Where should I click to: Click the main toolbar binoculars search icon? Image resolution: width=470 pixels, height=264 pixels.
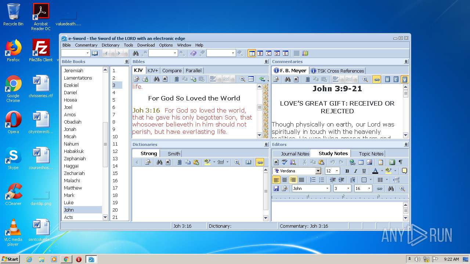[135, 53]
